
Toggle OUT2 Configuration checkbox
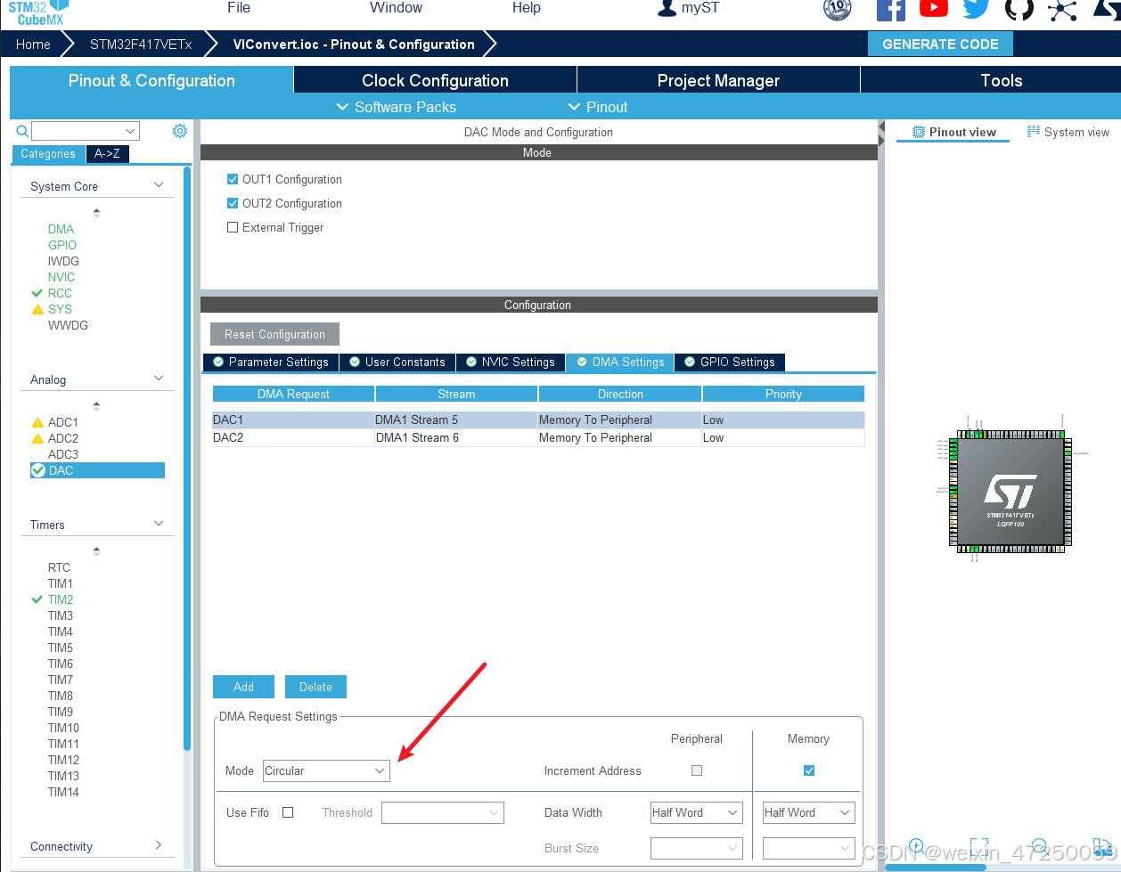point(233,203)
